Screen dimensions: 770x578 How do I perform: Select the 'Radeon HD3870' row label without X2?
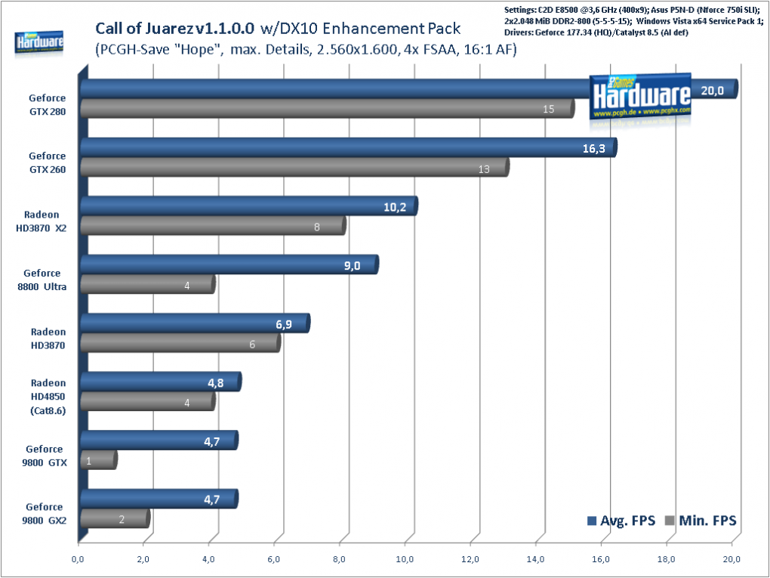[48, 338]
